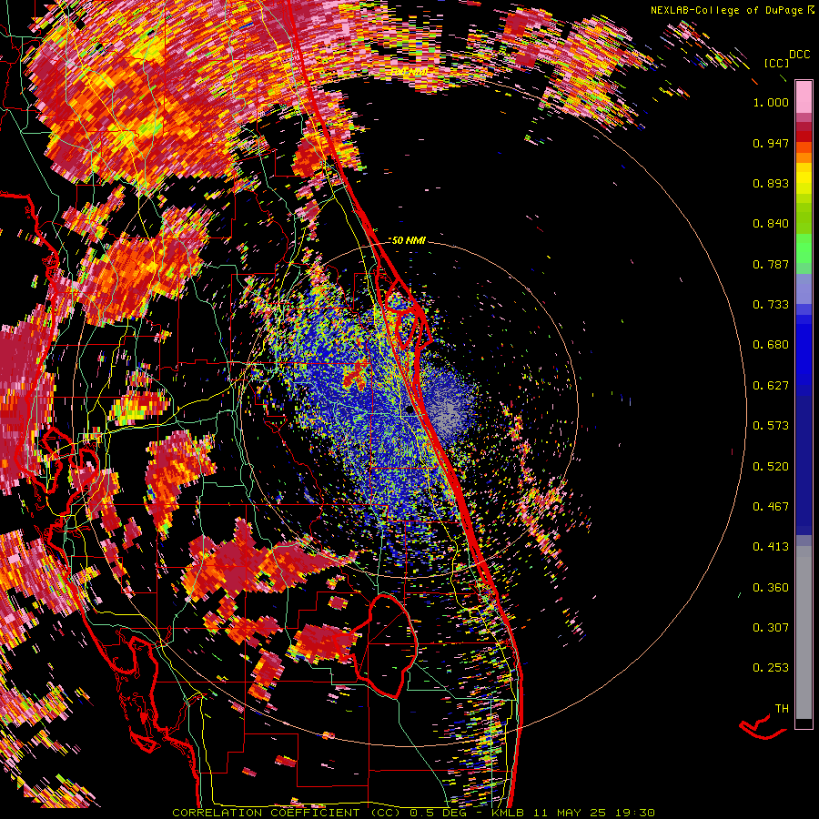The height and width of the screenshot is (819, 819).
Task: Click the 0.520 scale value
Action: (771, 467)
